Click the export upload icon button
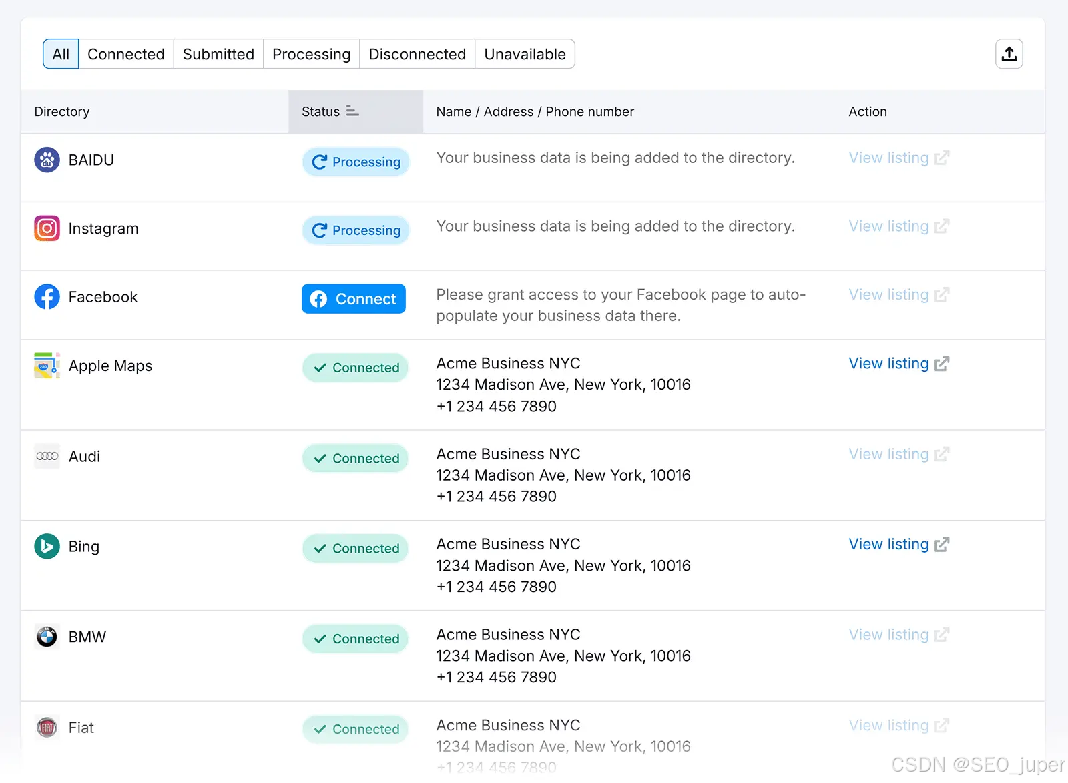1068x783 pixels. coord(1009,54)
